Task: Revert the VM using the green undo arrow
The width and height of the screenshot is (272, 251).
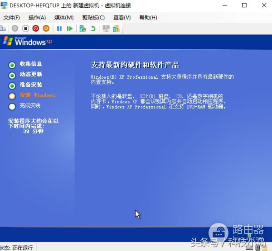Action: point(93,28)
